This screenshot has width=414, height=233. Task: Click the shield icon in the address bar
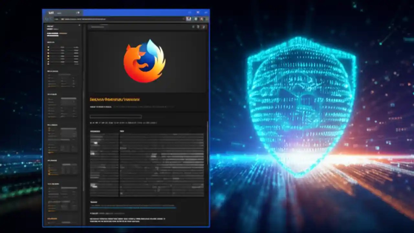(x=63, y=19)
